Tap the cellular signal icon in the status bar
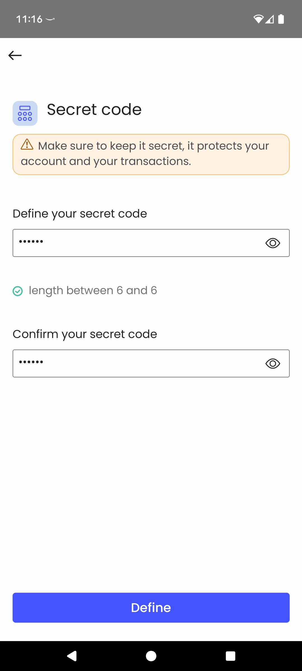The image size is (302, 671). 270,19
